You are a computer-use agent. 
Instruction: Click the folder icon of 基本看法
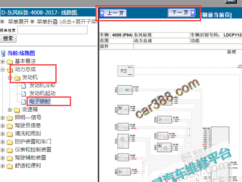tap(10, 62)
